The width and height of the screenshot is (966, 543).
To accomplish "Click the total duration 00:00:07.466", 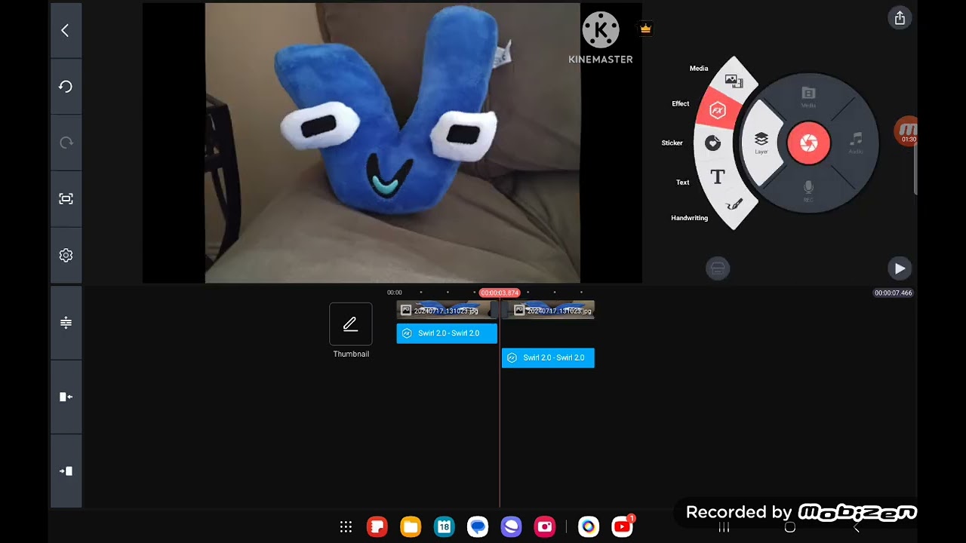I will (894, 293).
